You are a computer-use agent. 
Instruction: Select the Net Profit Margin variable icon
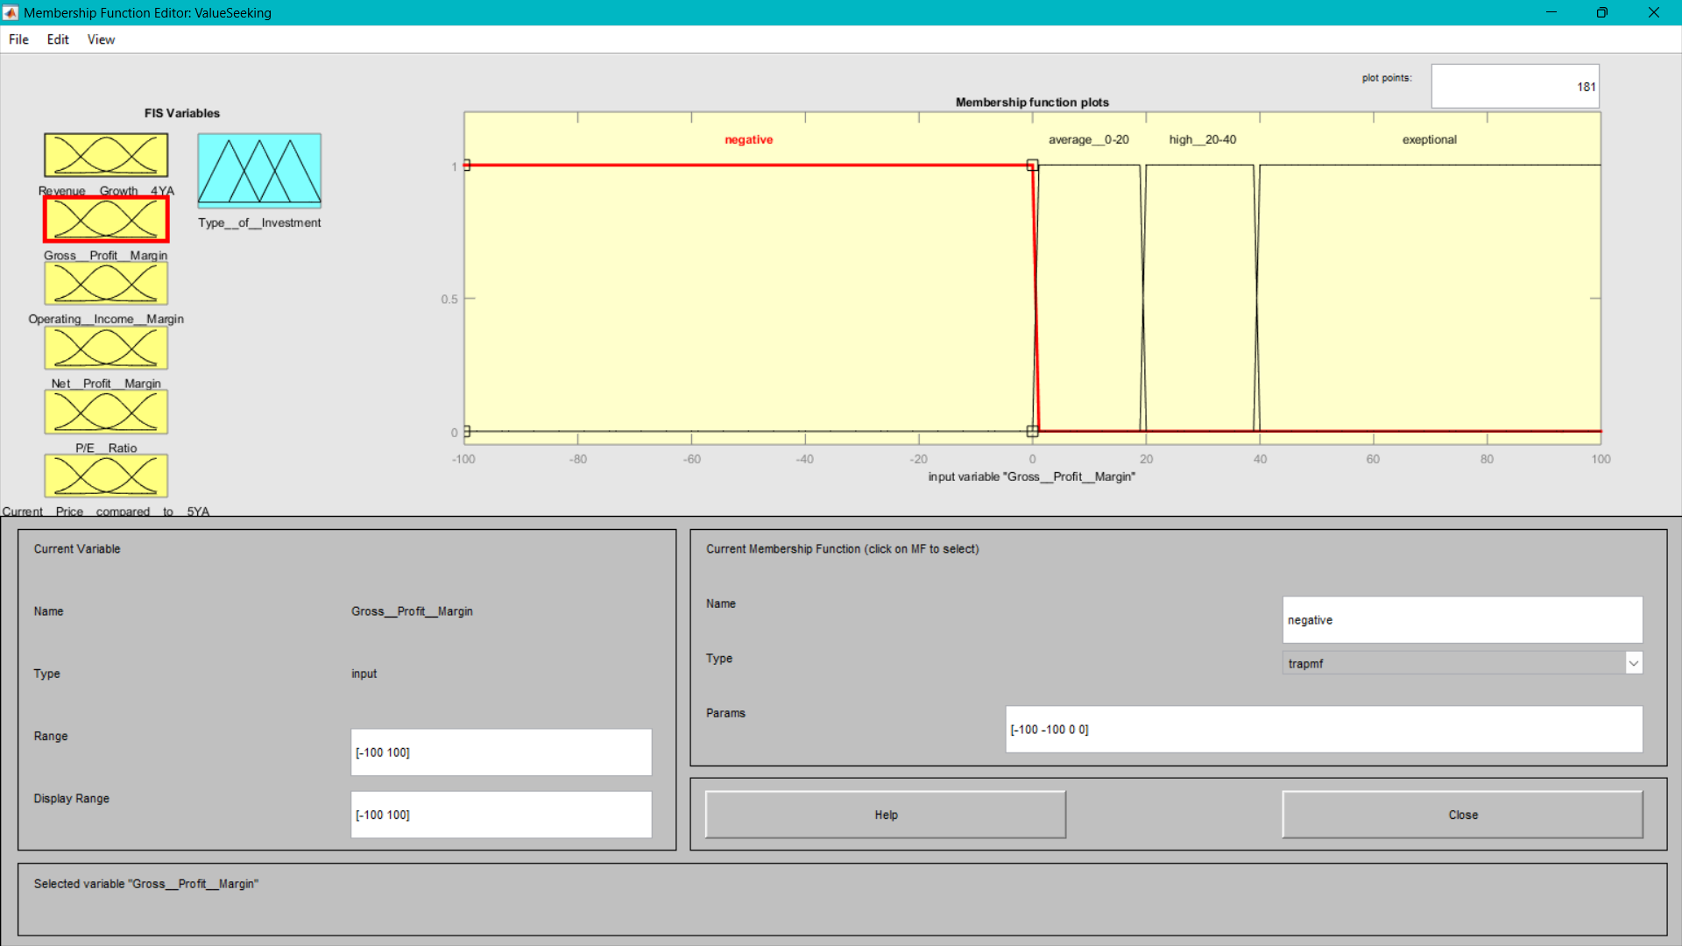(x=106, y=348)
